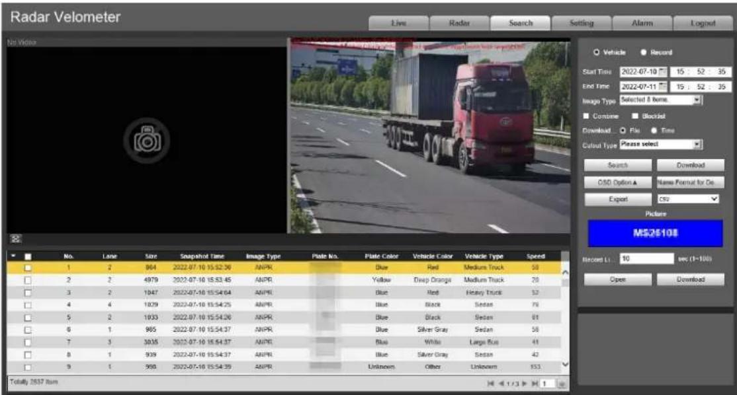
Task: Click the Name Format for Download button
Action: pyautogui.click(x=691, y=182)
